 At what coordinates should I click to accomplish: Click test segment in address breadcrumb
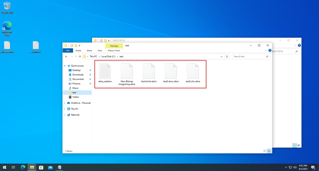(x=121, y=57)
